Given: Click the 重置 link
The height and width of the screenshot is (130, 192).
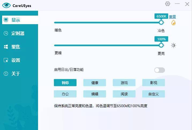Looking at the screenshot, I should [172, 17].
